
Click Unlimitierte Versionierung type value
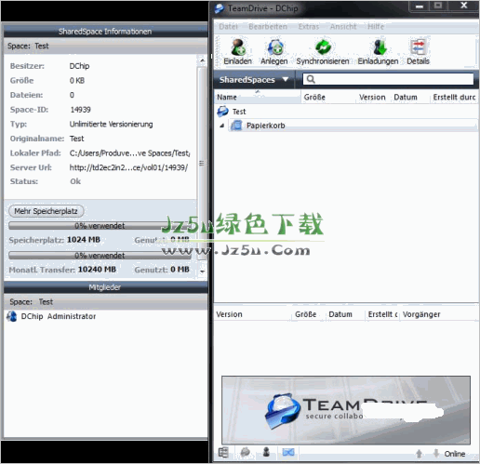coord(111,125)
